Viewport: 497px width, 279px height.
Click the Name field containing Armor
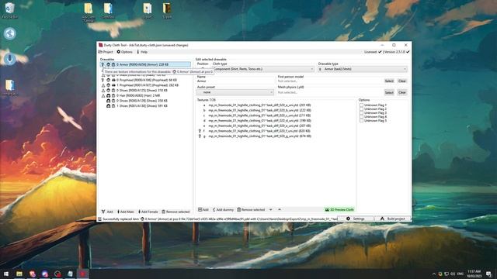point(235,81)
